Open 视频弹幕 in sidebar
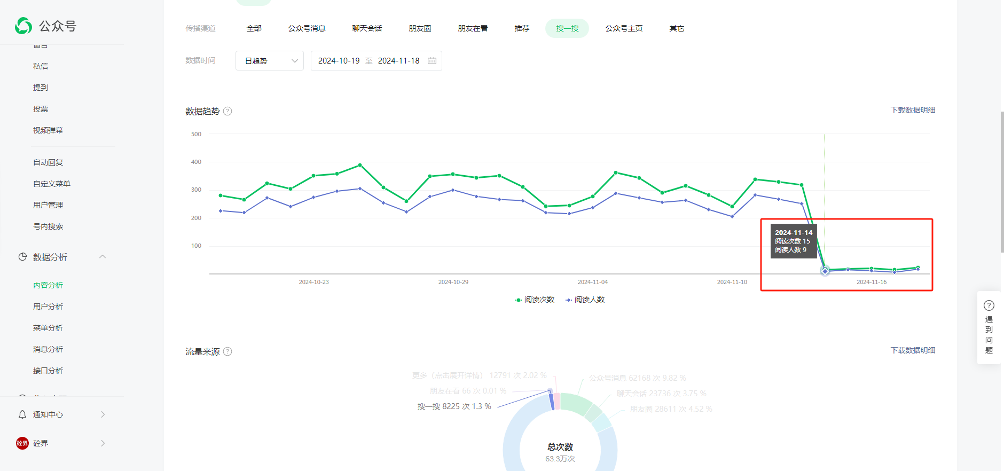 click(48, 130)
